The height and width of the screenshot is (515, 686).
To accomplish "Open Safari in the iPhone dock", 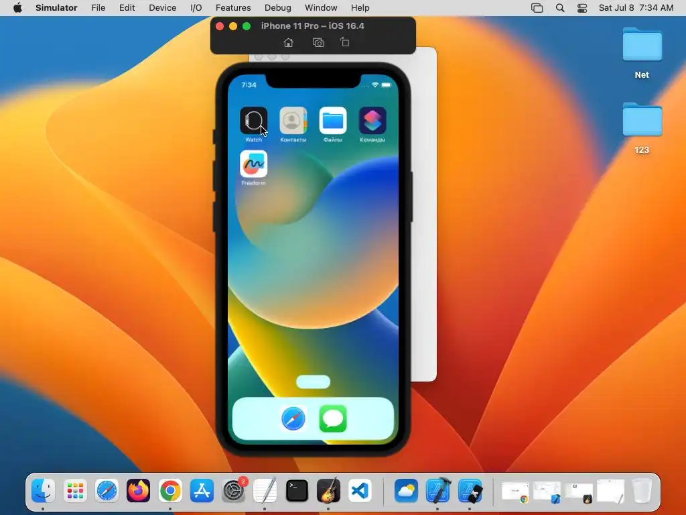I will tap(293, 418).
